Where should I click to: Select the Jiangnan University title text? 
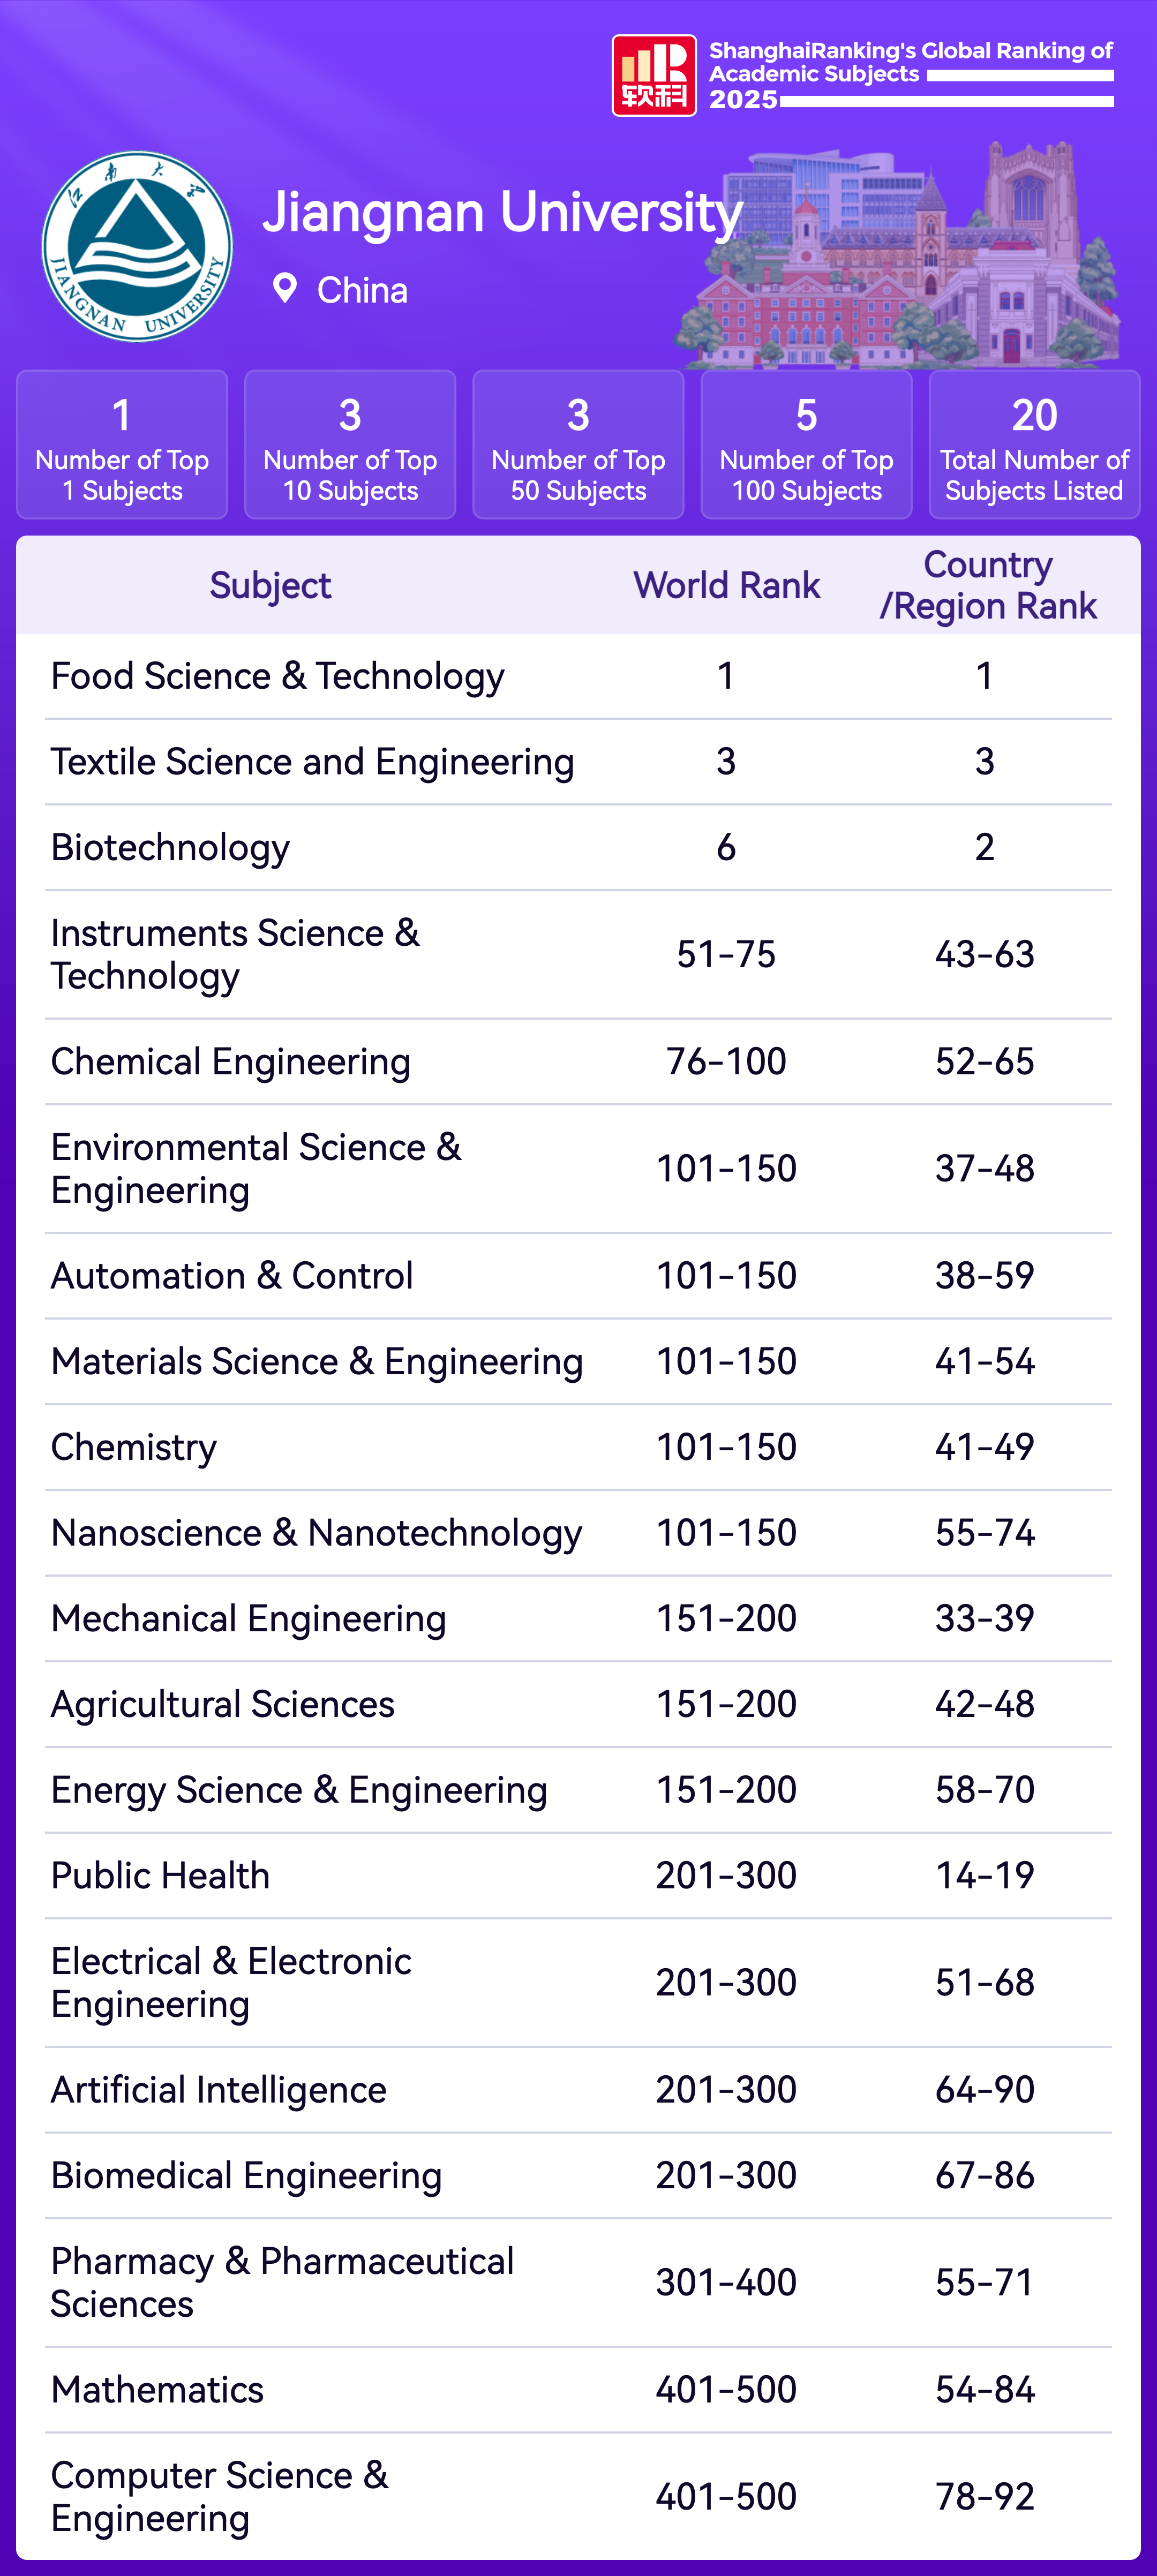[x=502, y=212]
